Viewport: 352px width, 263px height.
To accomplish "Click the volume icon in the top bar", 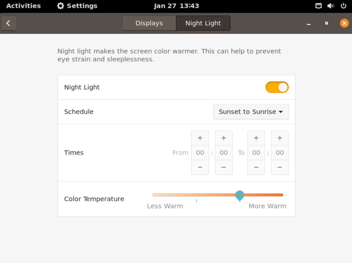I will (331, 6).
